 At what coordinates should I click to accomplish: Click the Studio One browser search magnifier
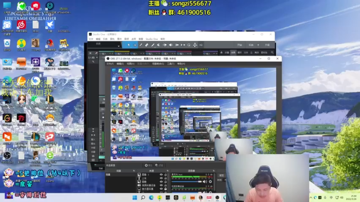(x=272, y=53)
